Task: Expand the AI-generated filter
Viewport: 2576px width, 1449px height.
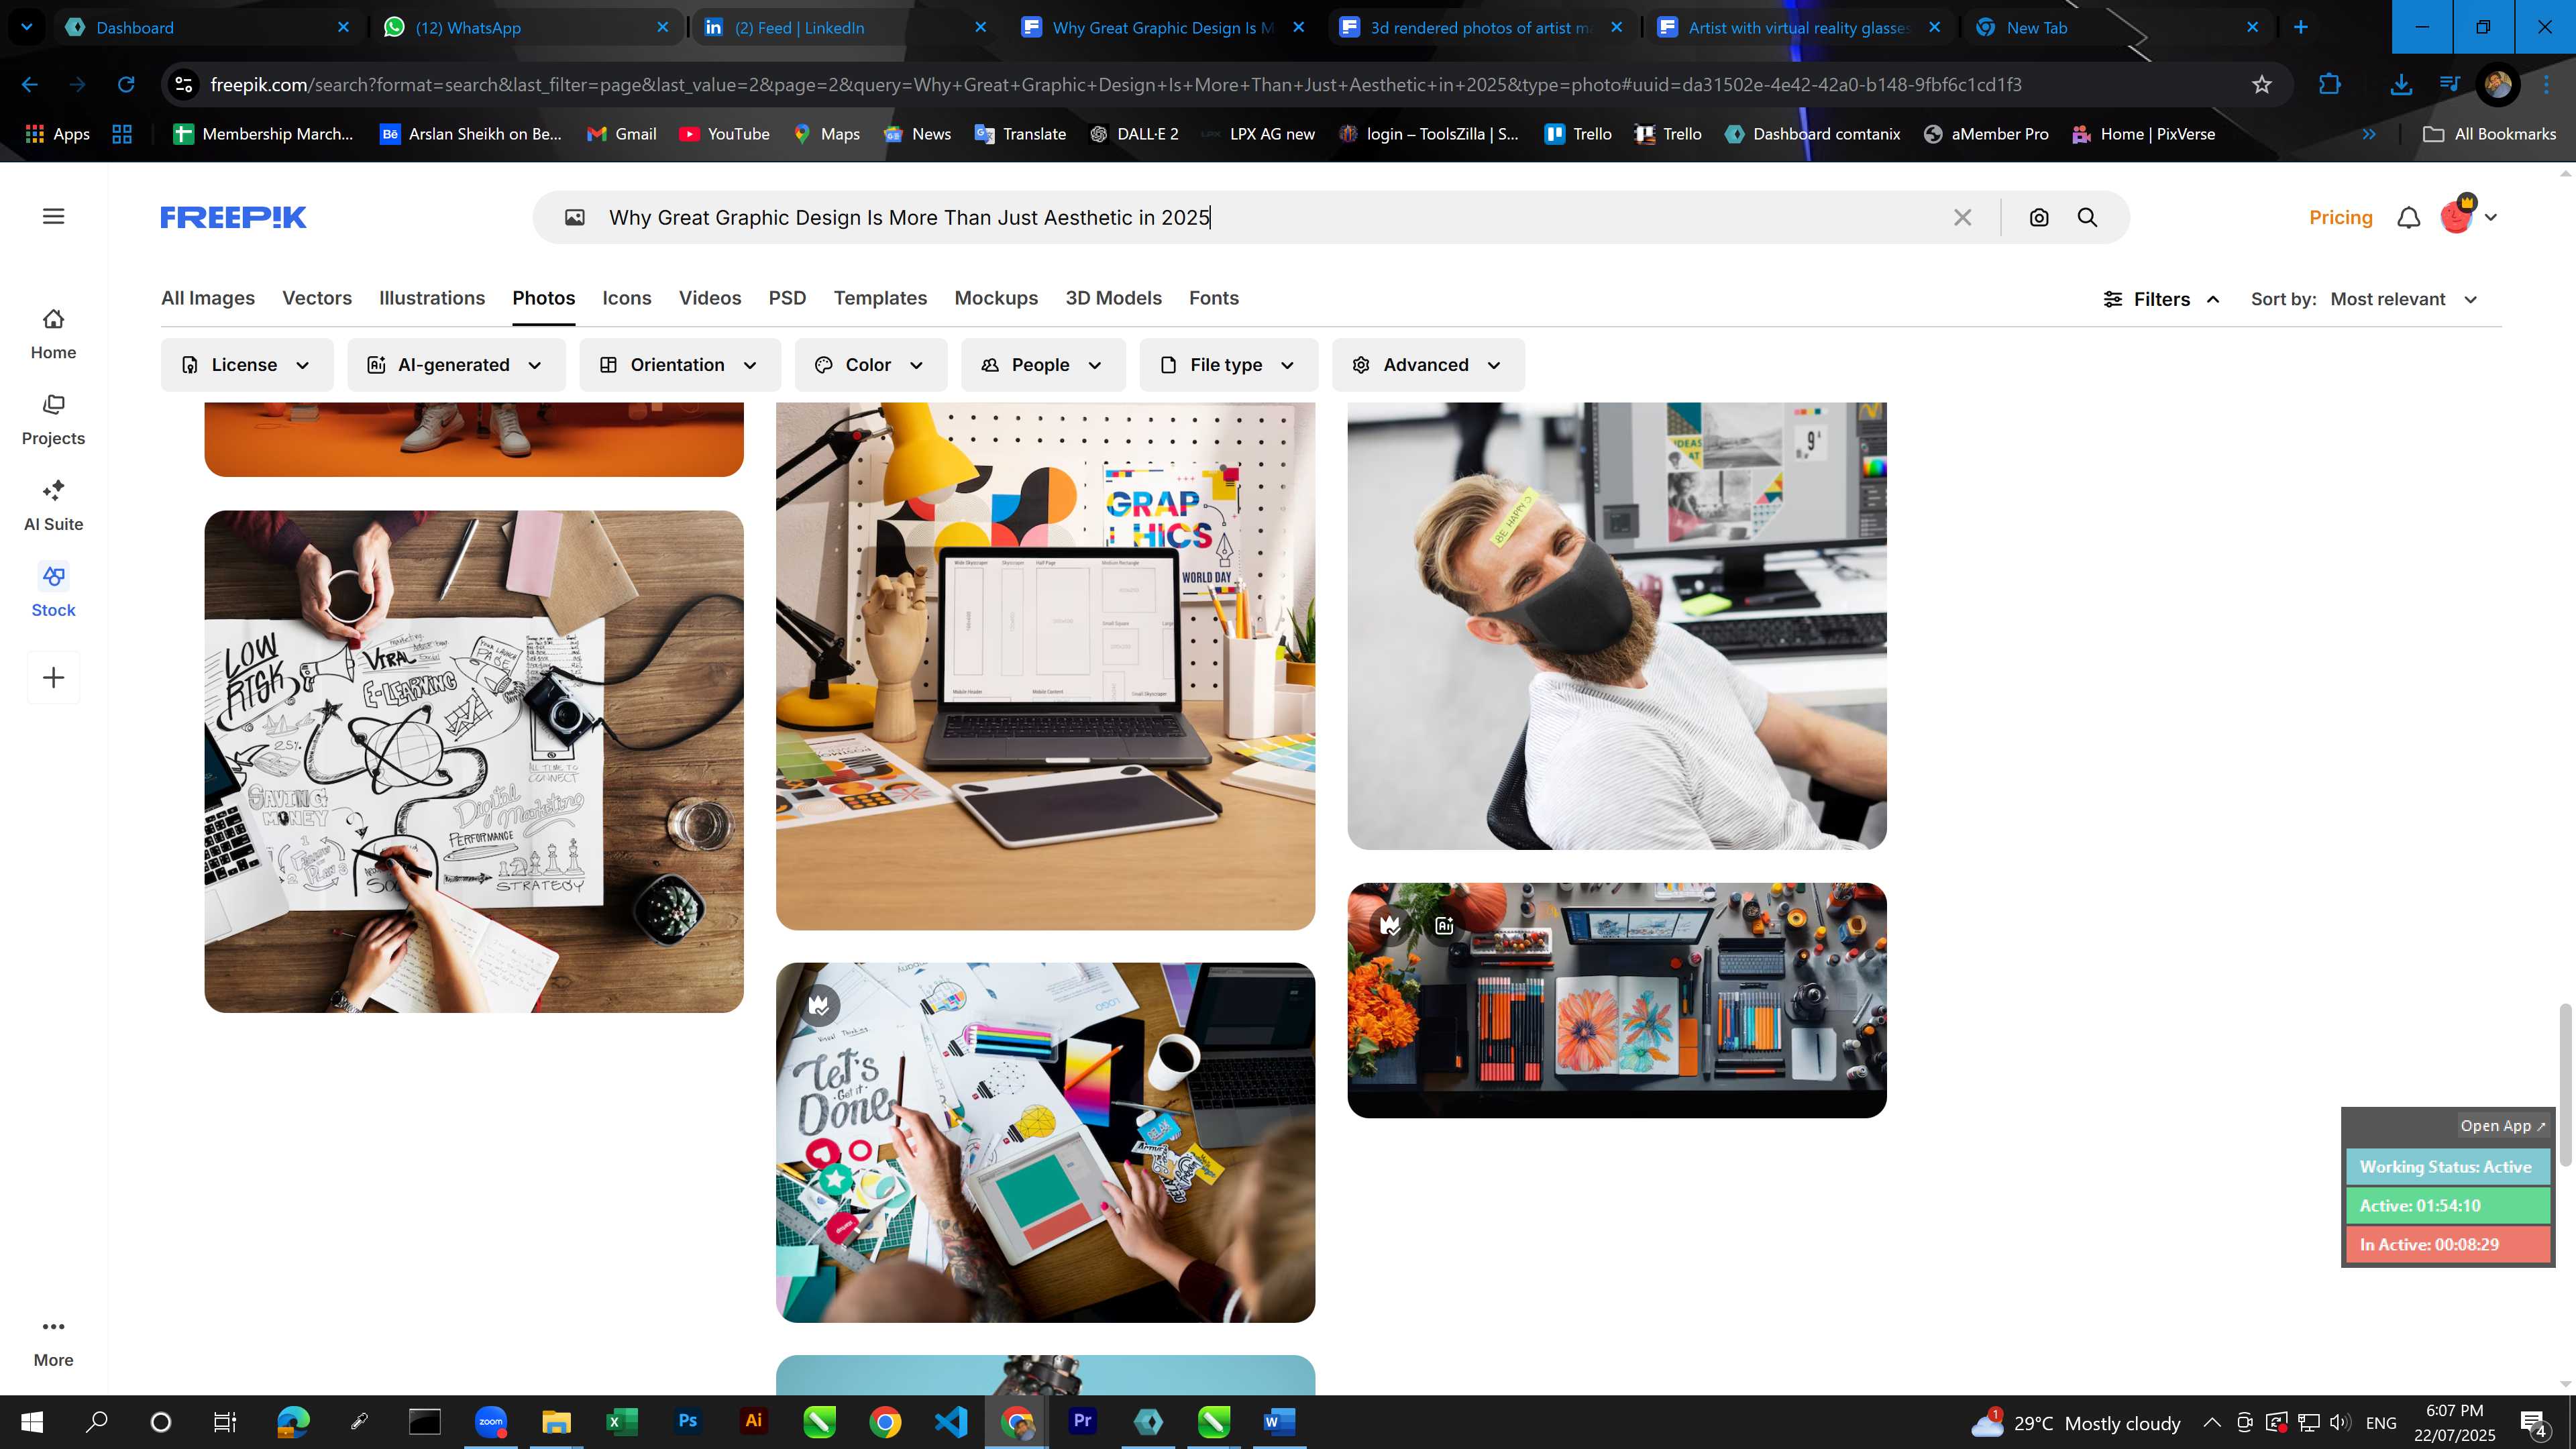Action: pyautogui.click(x=456, y=365)
